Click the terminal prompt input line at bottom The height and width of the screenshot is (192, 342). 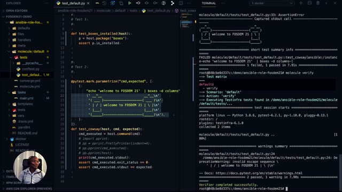coord(243,189)
